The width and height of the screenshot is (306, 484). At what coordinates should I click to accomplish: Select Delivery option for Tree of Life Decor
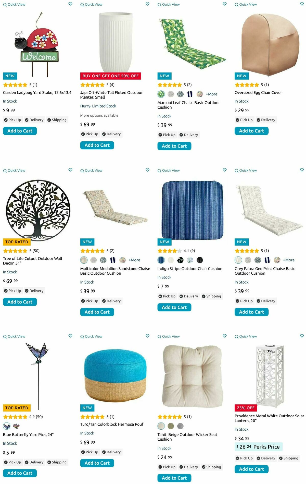[x=34, y=291]
